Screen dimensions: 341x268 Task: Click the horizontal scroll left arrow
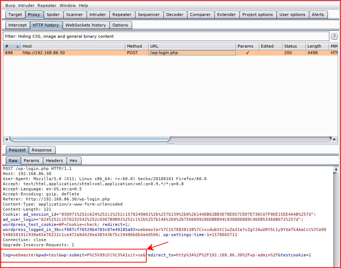[x=6, y=139]
